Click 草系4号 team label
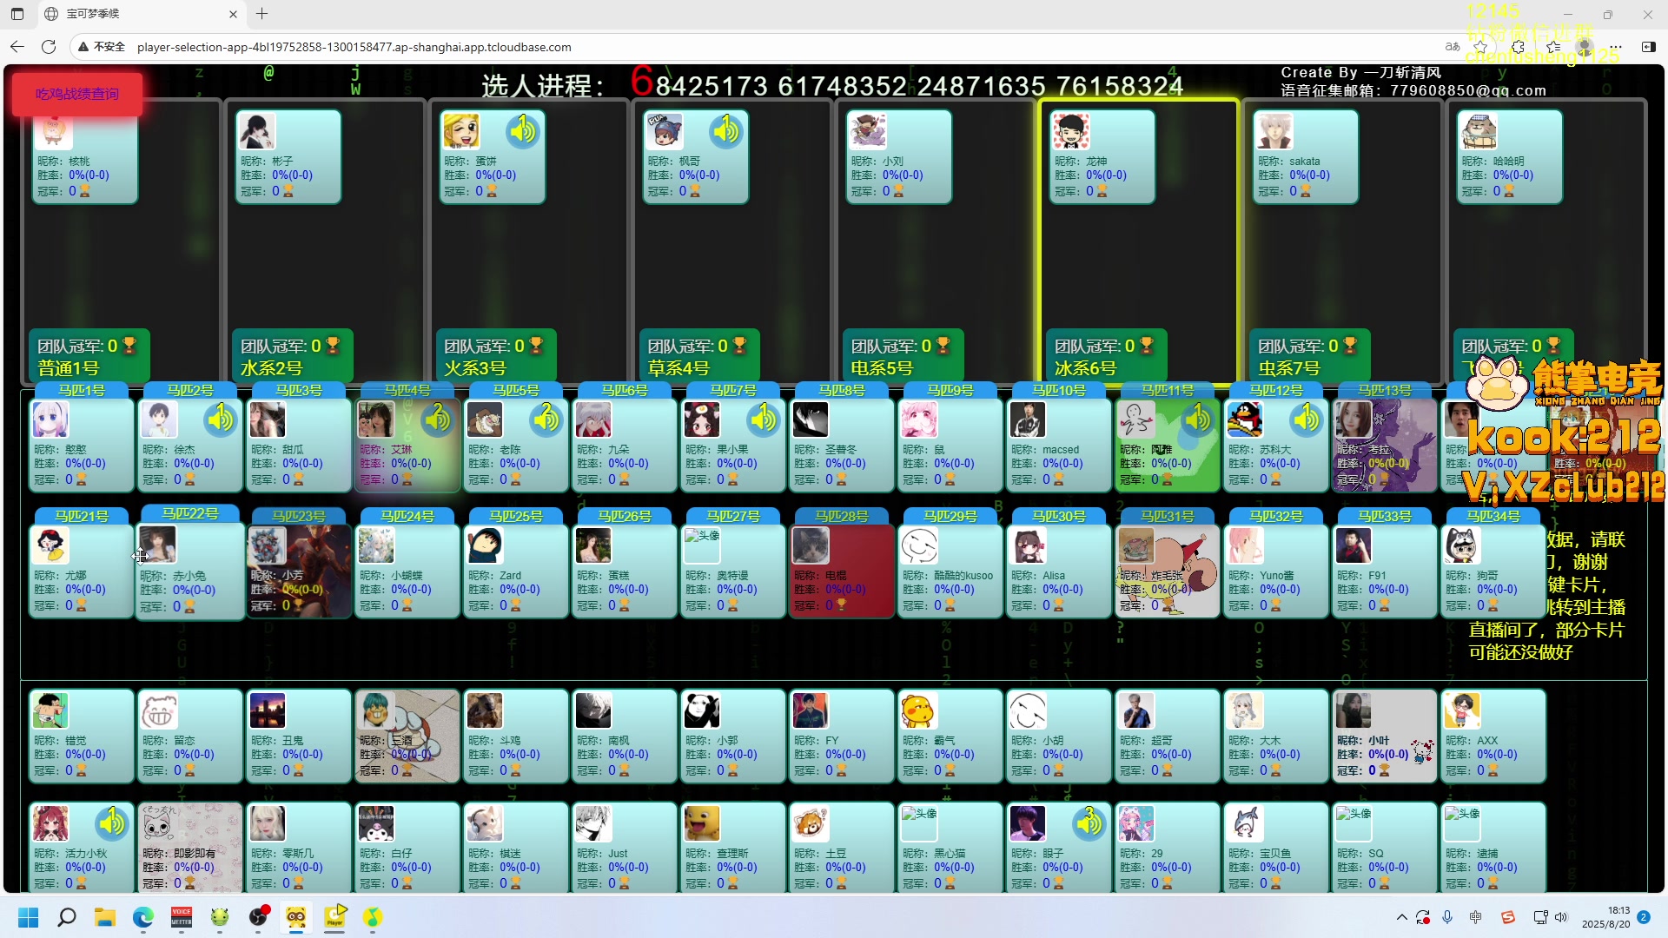The height and width of the screenshot is (938, 1668). click(x=678, y=368)
